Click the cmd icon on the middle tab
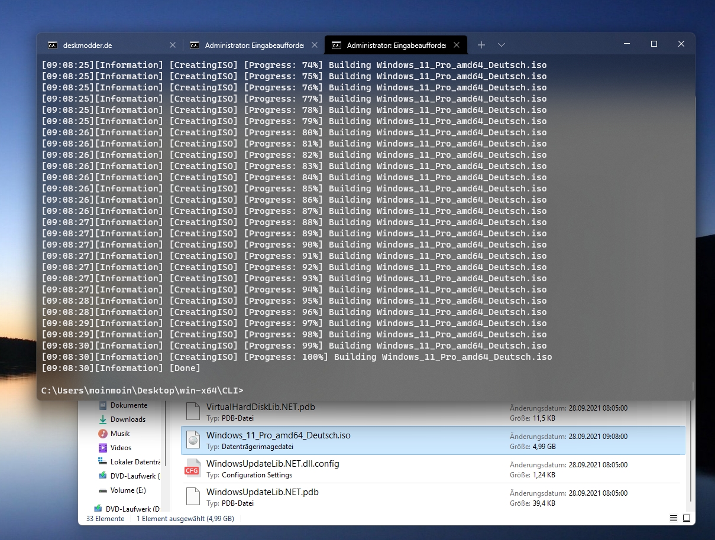 click(195, 45)
